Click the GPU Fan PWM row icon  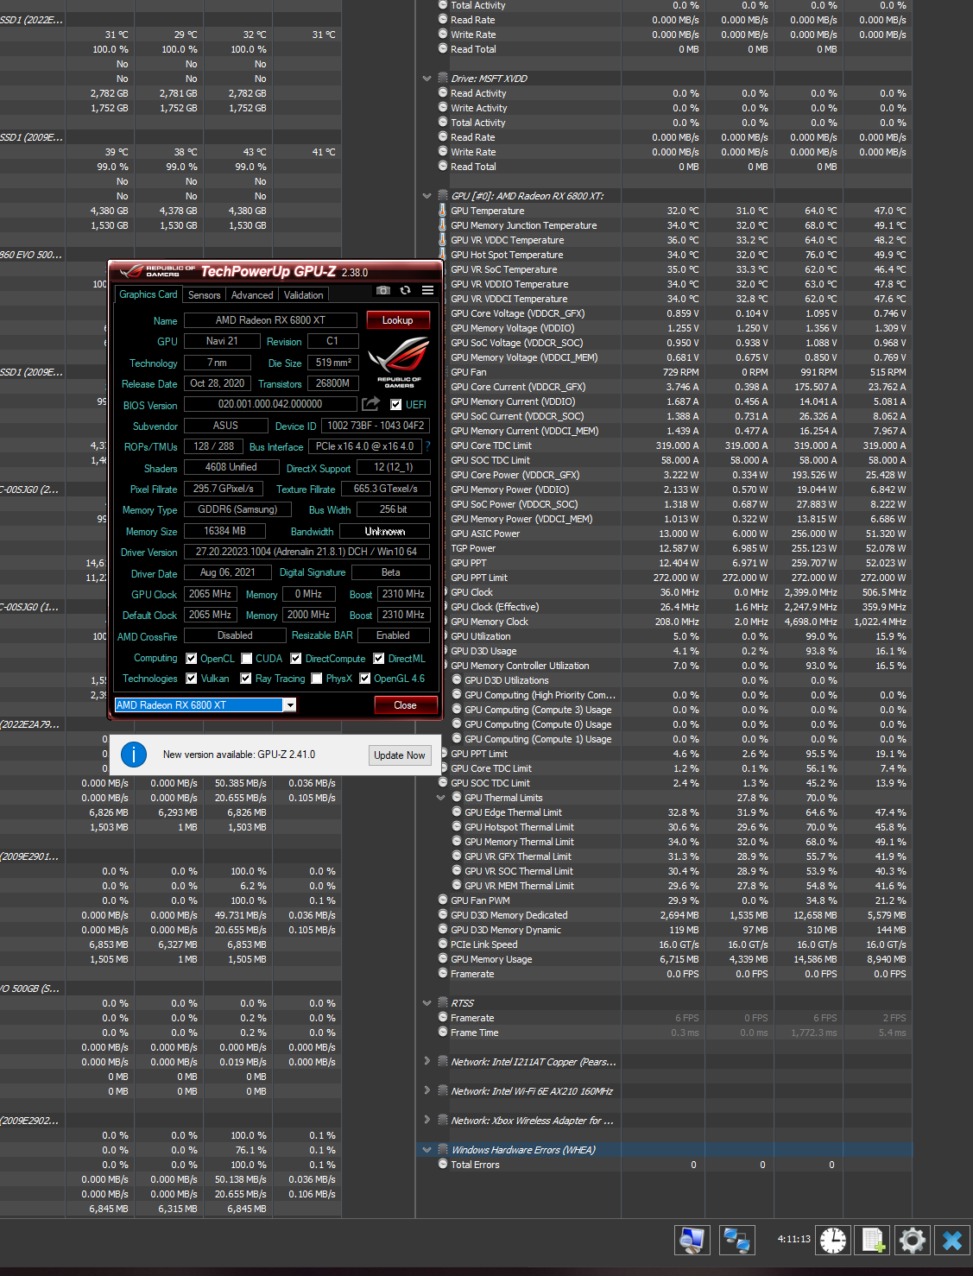click(x=442, y=900)
